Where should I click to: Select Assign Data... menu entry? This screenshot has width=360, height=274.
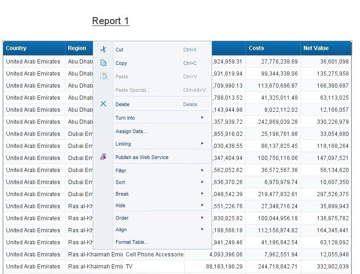click(131, 131)
